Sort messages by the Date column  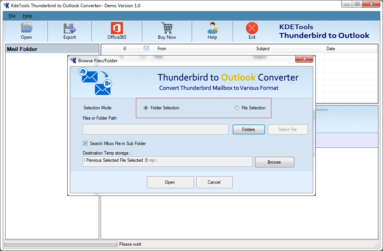coord(330,48)
